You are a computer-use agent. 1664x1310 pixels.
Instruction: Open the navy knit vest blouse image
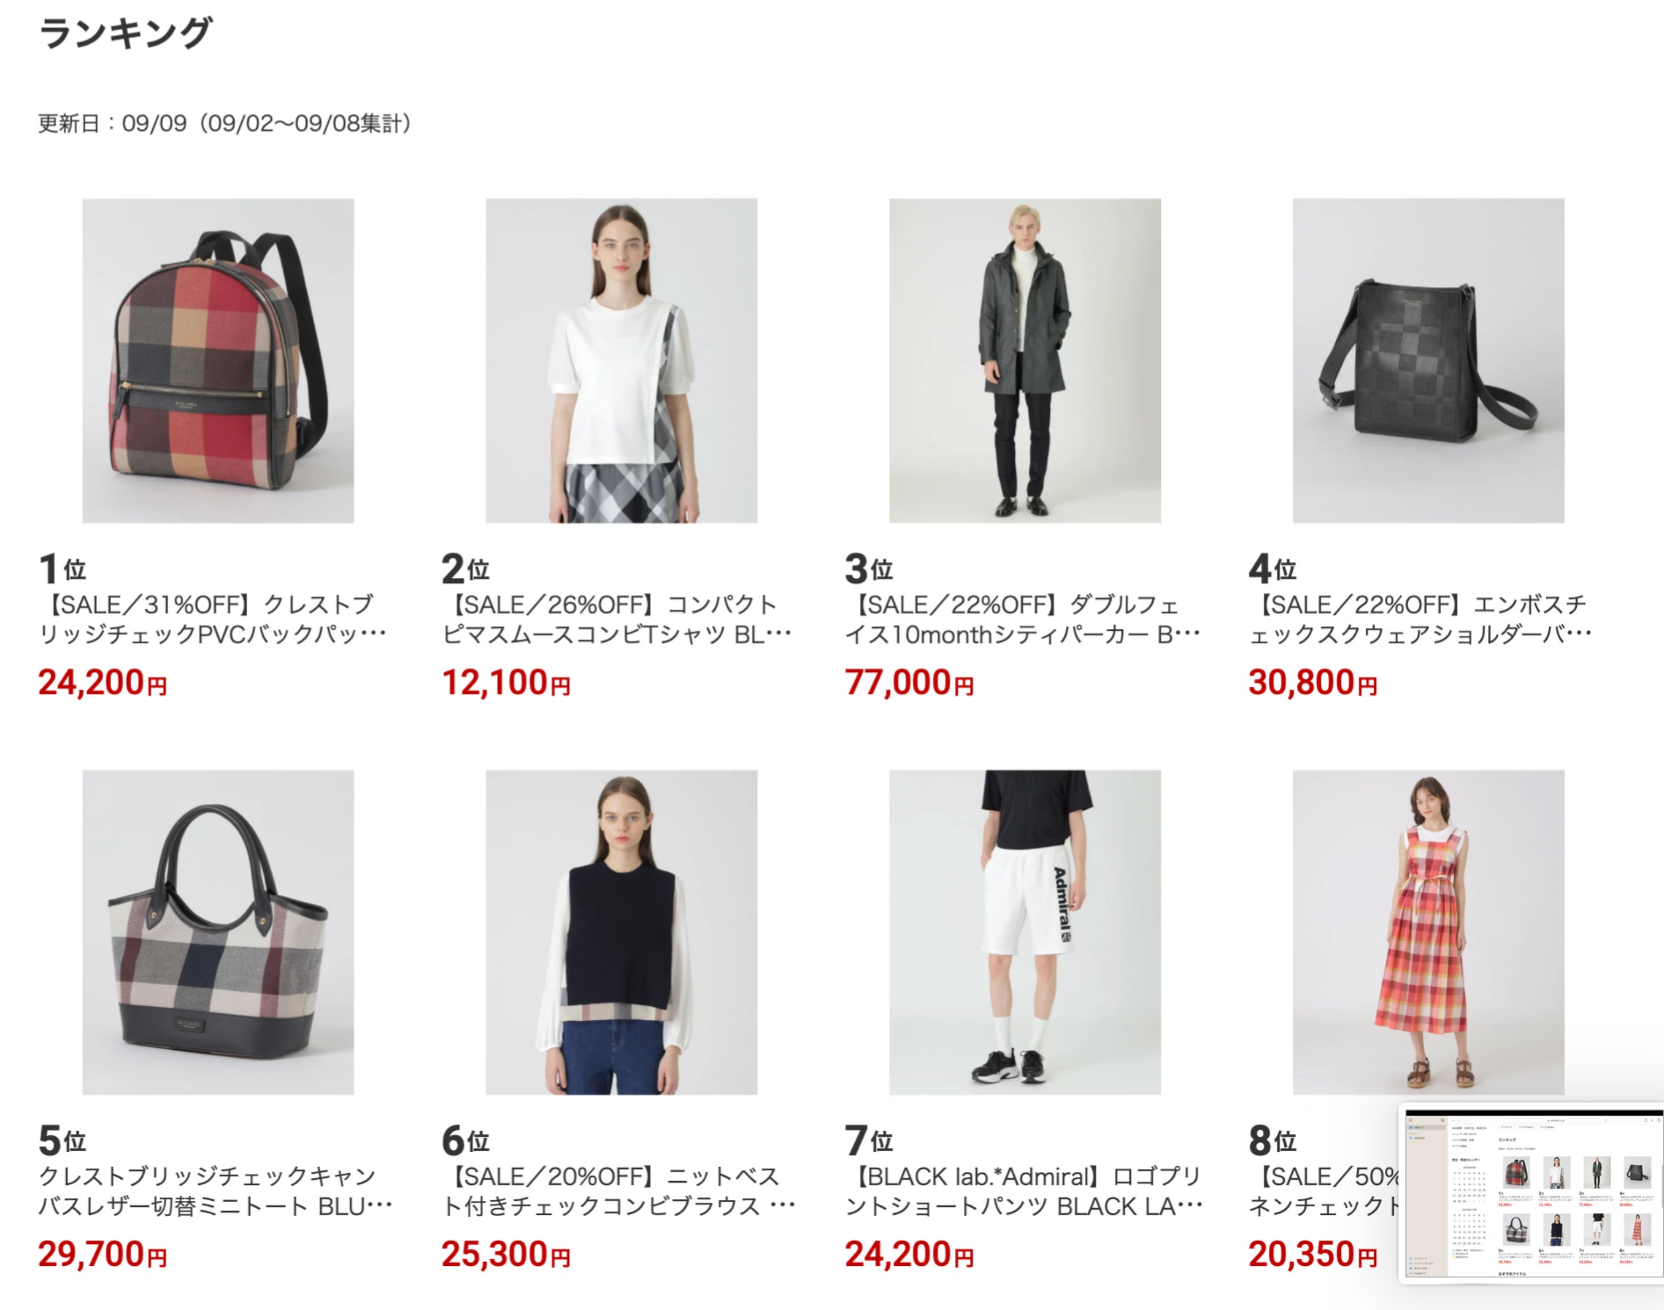621,932
